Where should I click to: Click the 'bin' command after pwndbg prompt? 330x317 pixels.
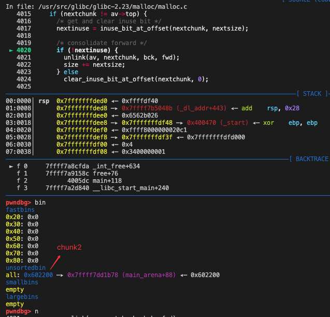click(x=40, y=203)
